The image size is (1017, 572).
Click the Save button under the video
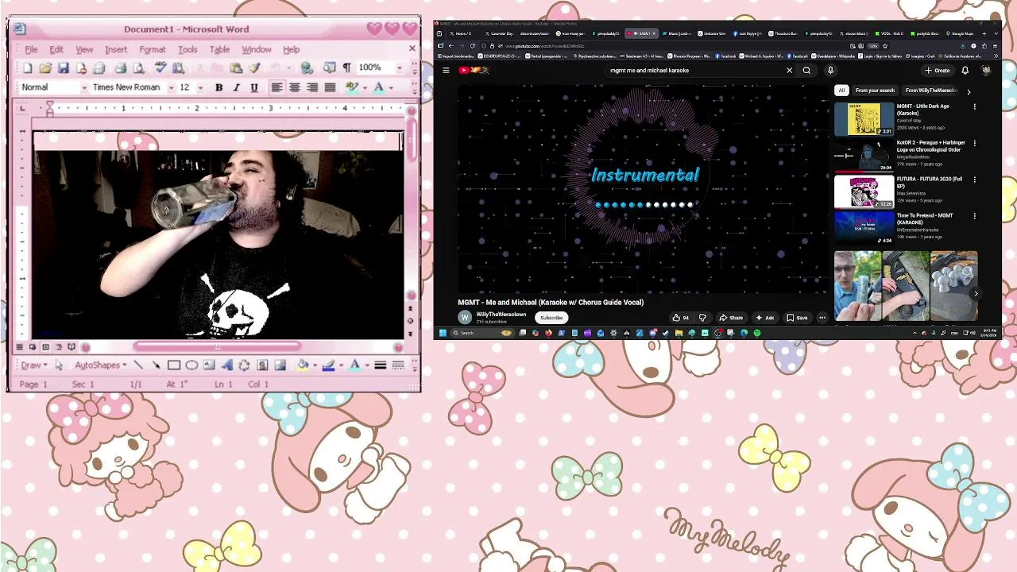coord(797,318)
